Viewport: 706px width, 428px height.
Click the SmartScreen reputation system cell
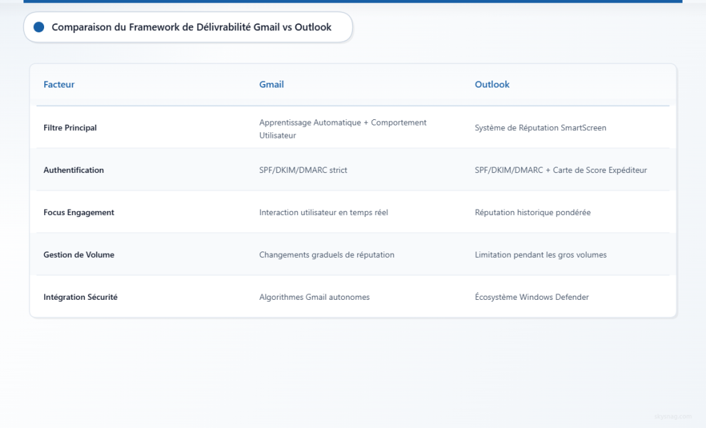[541, 128]
